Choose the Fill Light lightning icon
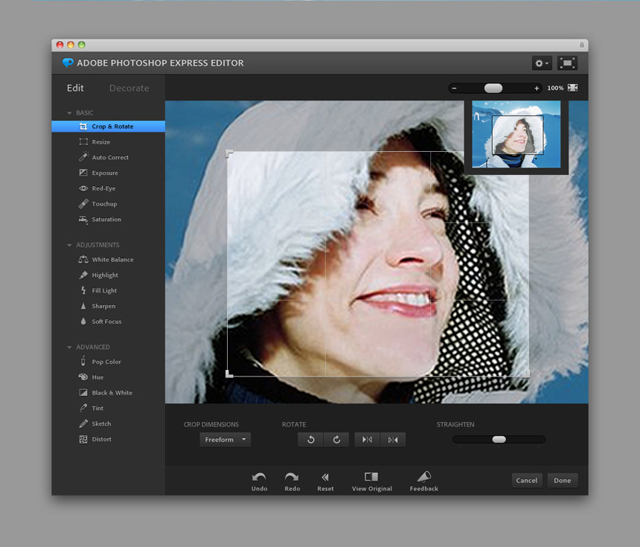Screen dimensions: 640x547 83,290
